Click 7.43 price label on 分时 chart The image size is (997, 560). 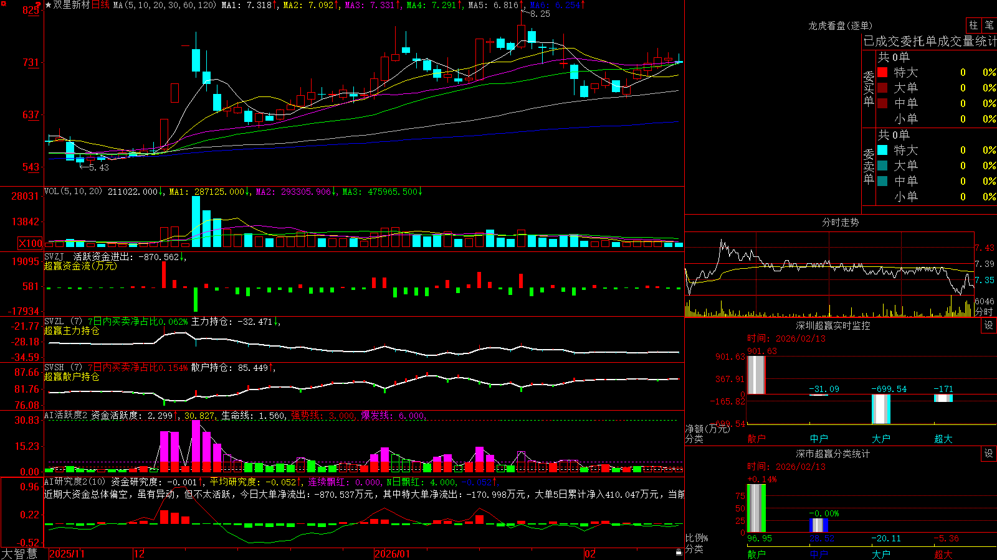click(985, 248)
